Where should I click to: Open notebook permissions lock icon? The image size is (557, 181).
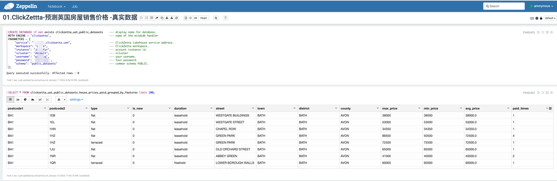click(541, 18)
